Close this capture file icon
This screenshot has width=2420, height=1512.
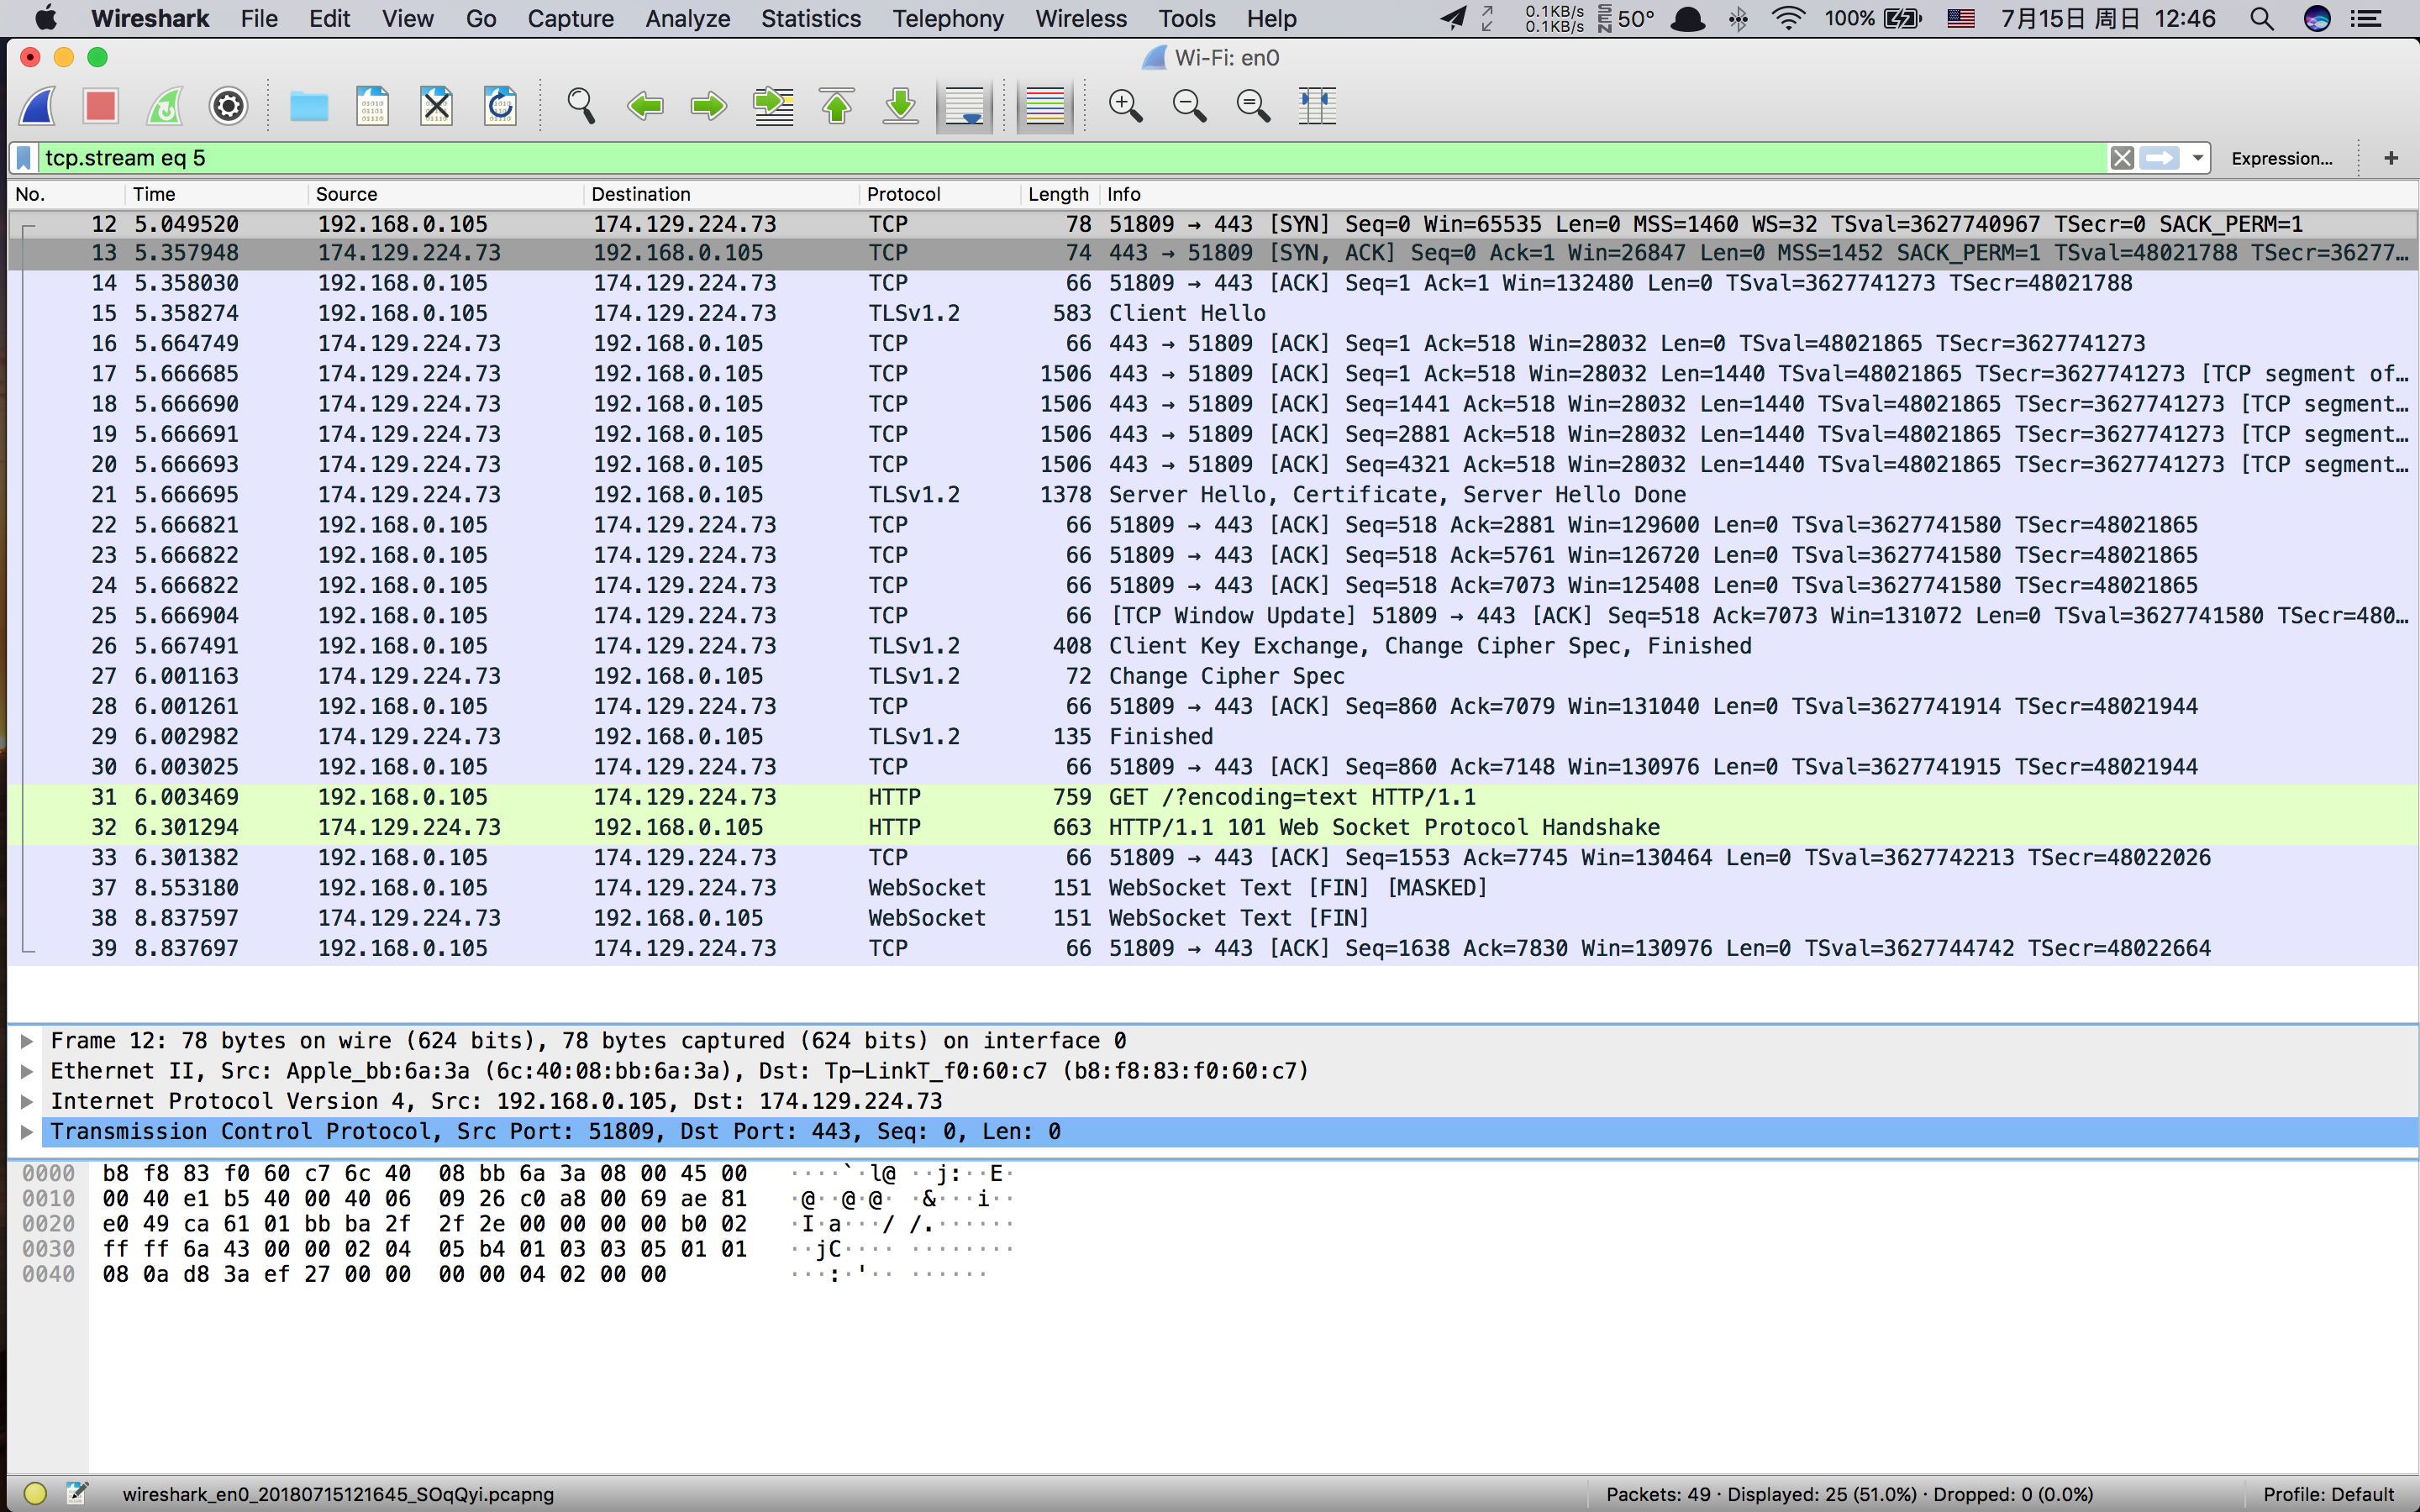point(436,106)
